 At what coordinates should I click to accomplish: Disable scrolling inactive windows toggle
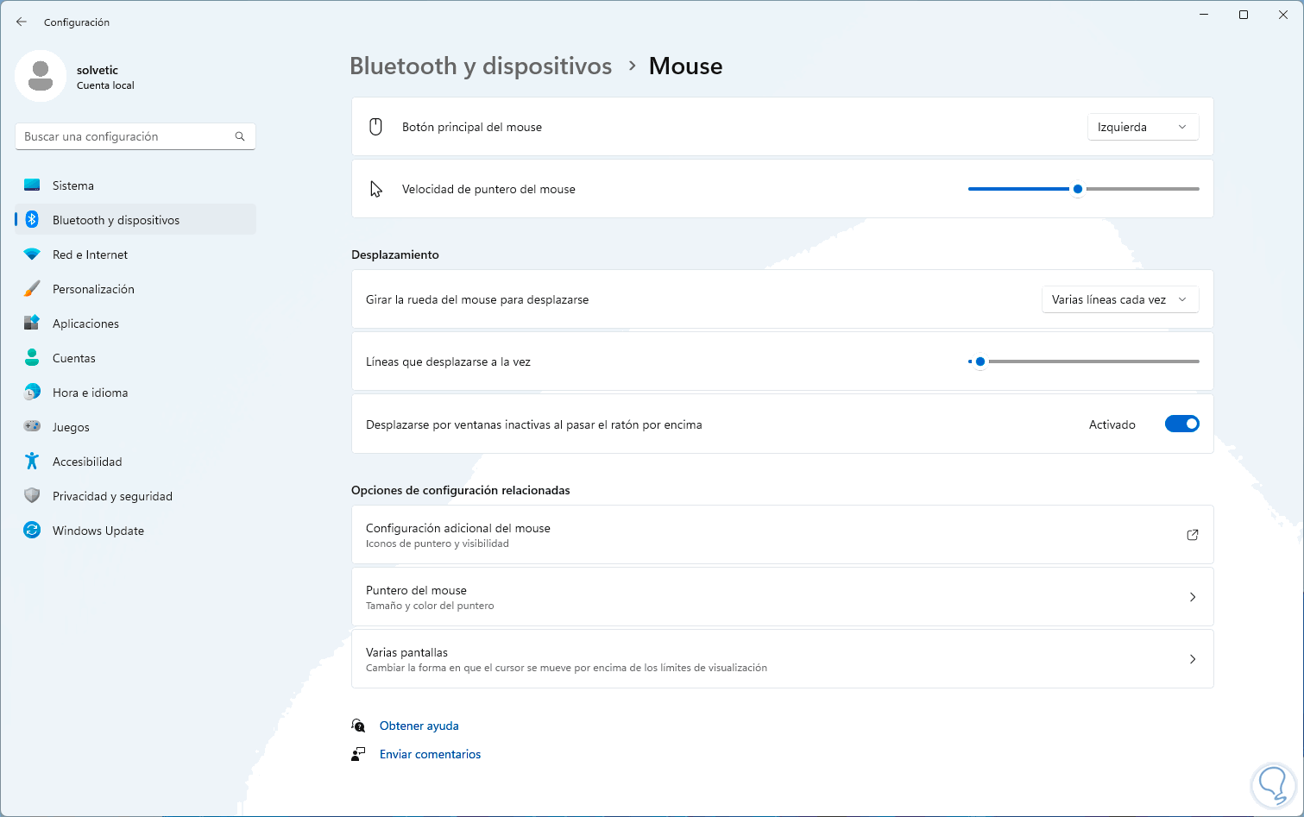pyautogui.click(x=1181, y=424)
